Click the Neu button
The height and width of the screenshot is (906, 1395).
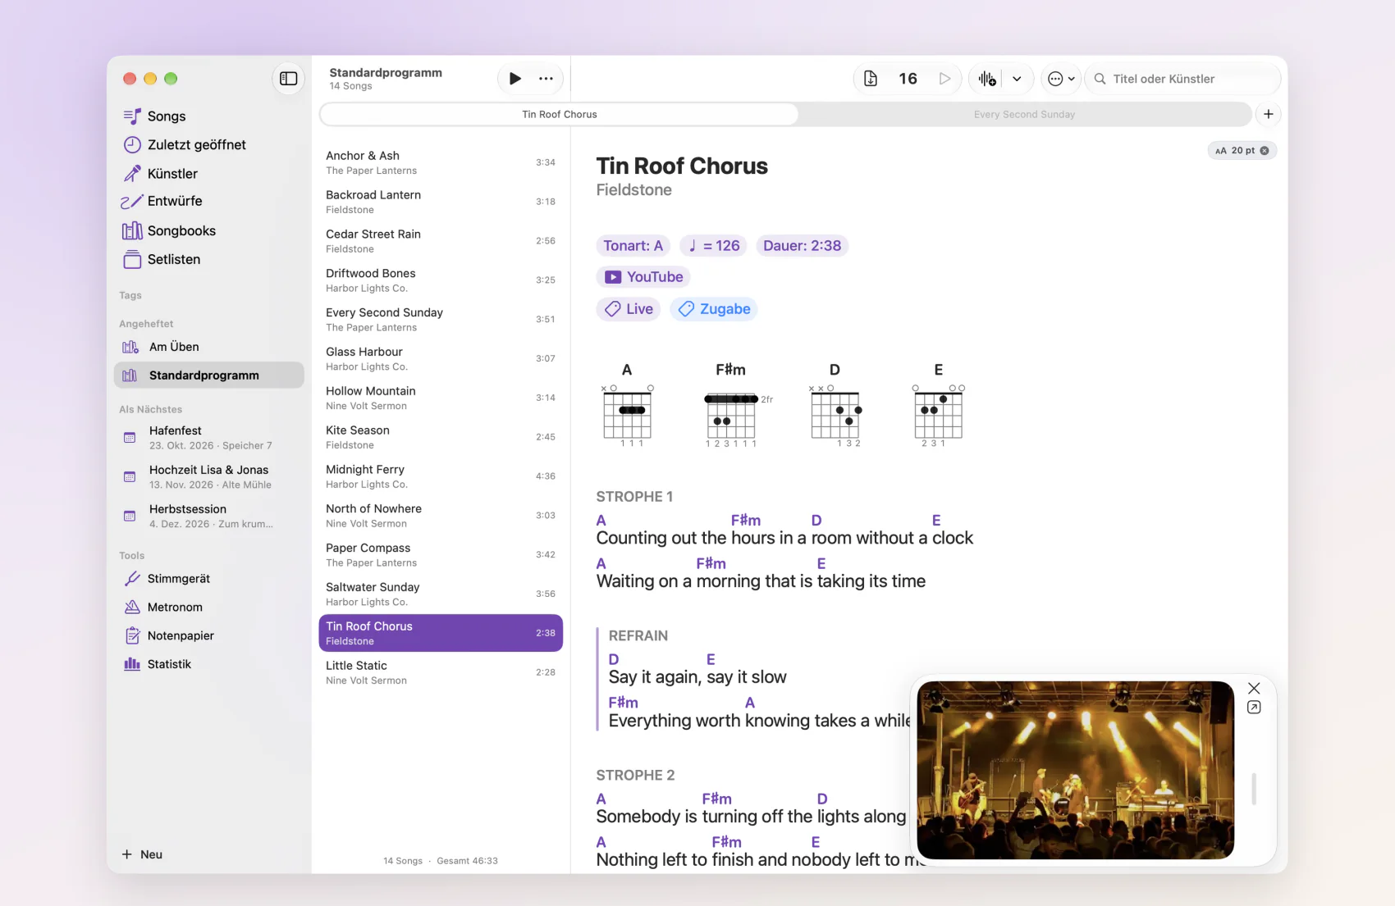pyautogui.click(x=142, y=854)
